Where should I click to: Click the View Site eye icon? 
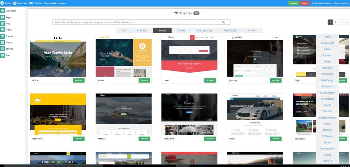(31, 3)
